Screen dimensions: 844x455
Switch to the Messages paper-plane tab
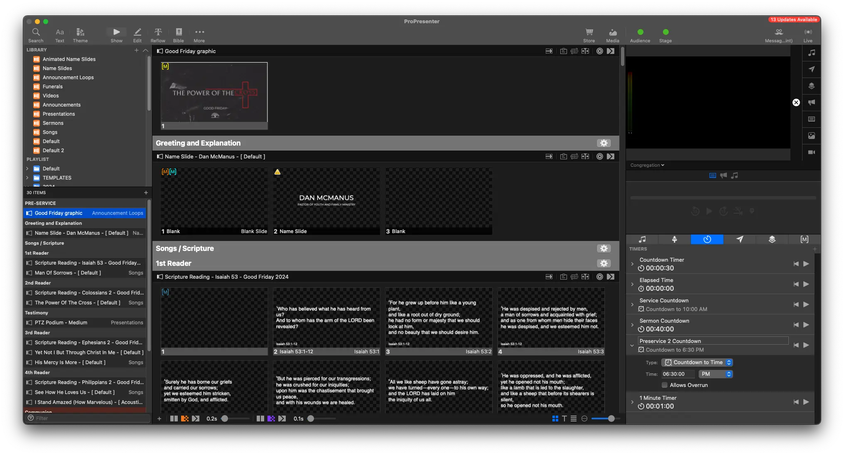[739, 239]
